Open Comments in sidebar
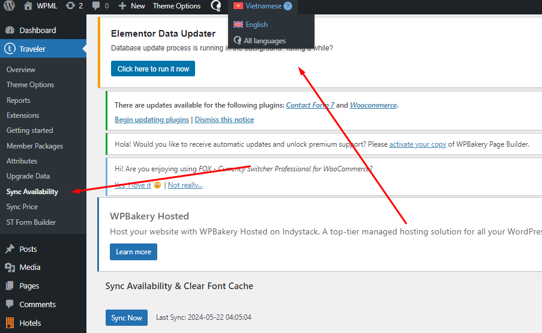 37,304
